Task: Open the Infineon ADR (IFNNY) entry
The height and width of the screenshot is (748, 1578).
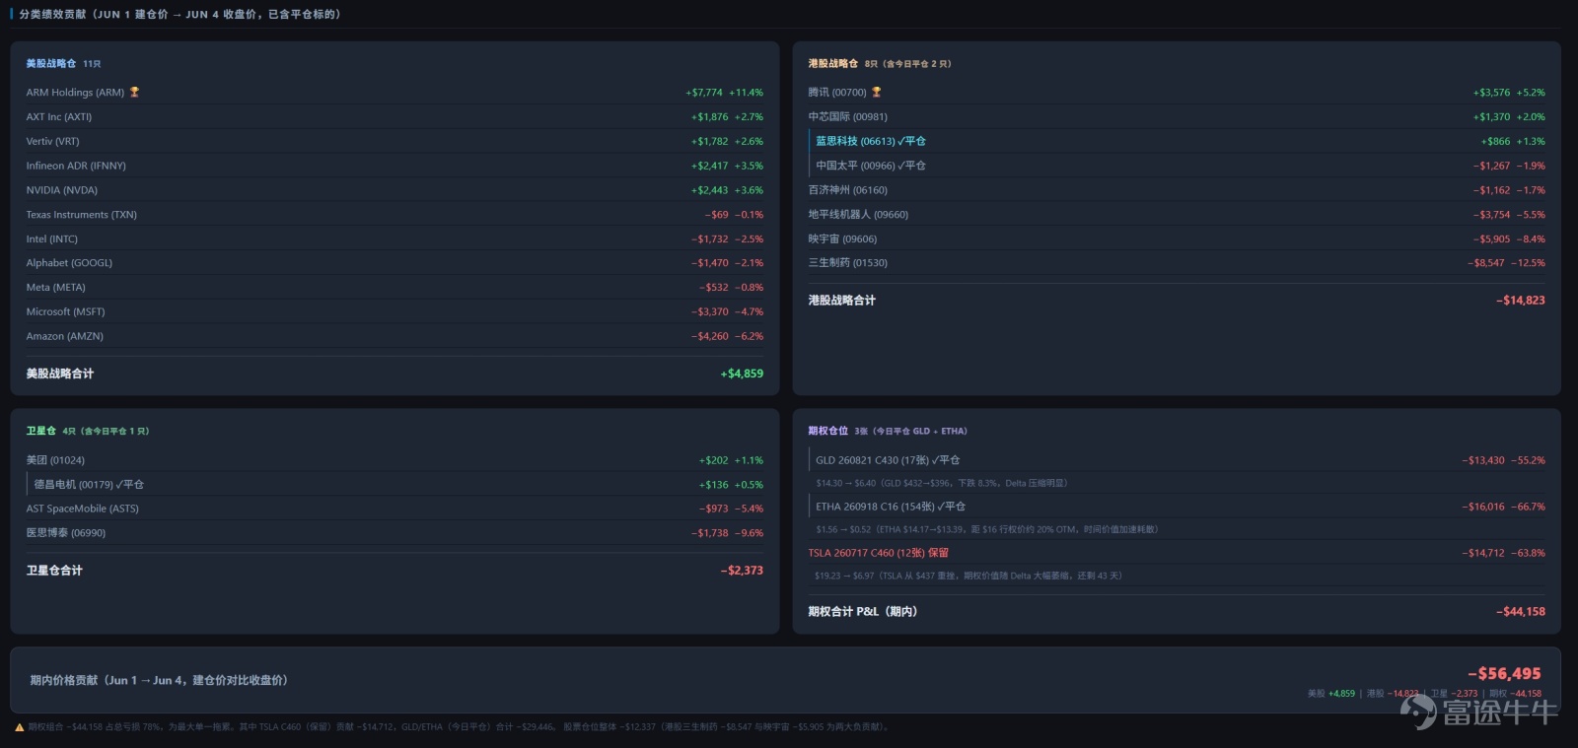Action: [x=76, y=166]
